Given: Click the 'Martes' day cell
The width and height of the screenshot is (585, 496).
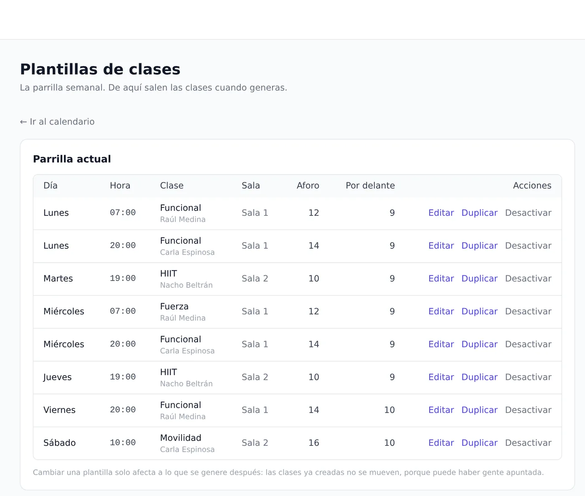Looking at the screenshot, I should coord(58,279).
